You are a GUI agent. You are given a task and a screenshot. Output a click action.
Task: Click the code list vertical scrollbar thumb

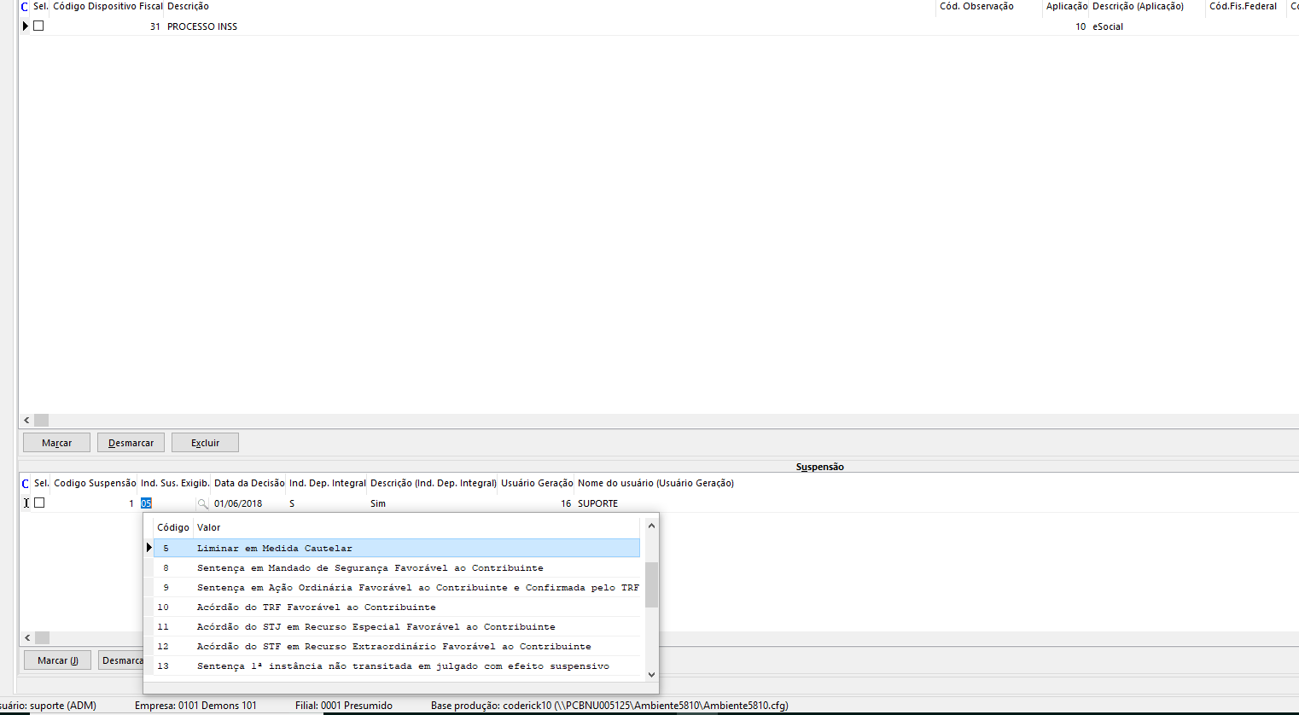point(651,584)
